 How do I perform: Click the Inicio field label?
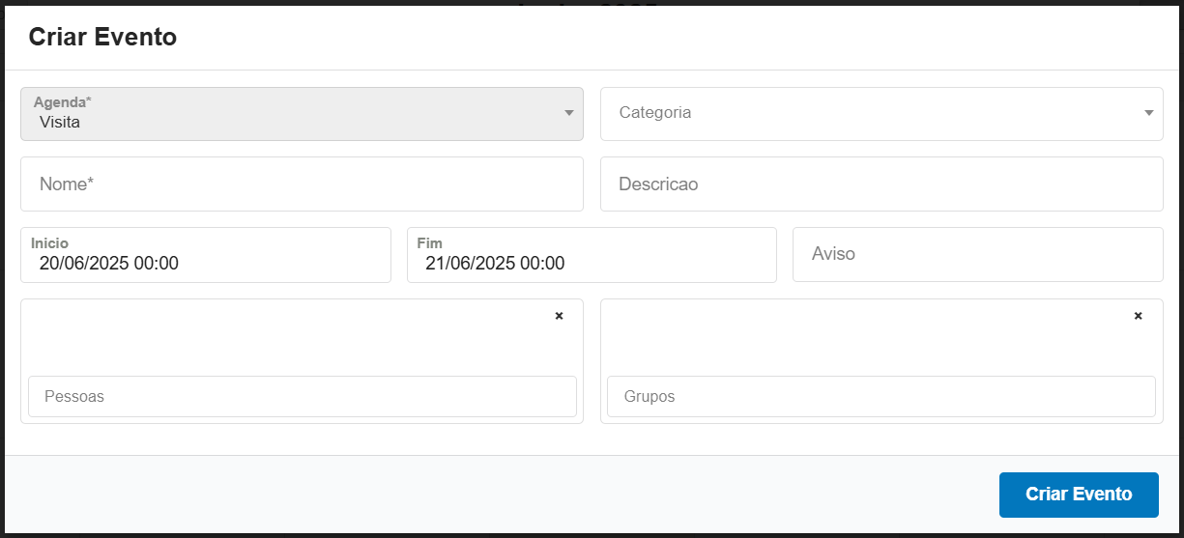pos(49,243)
